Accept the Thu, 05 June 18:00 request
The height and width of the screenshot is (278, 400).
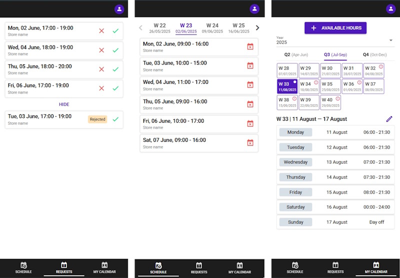115,69
